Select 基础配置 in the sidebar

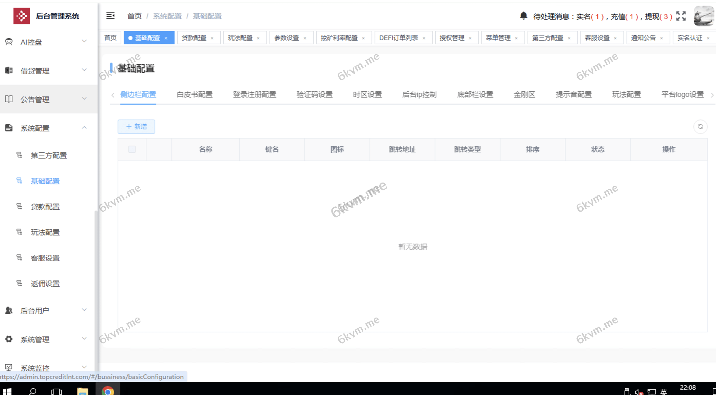(45, 181)
